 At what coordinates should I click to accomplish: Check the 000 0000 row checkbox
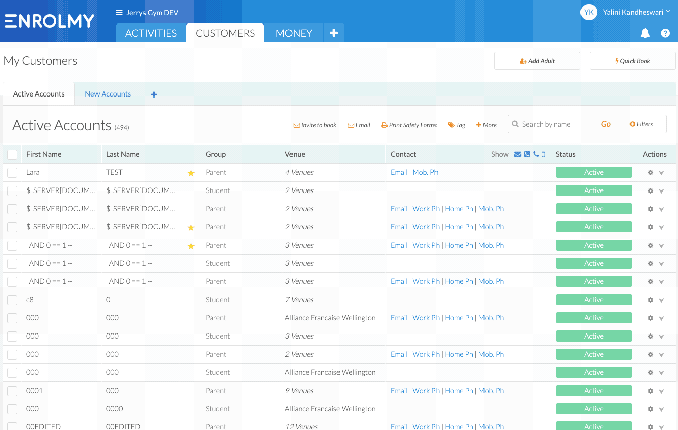12,409
